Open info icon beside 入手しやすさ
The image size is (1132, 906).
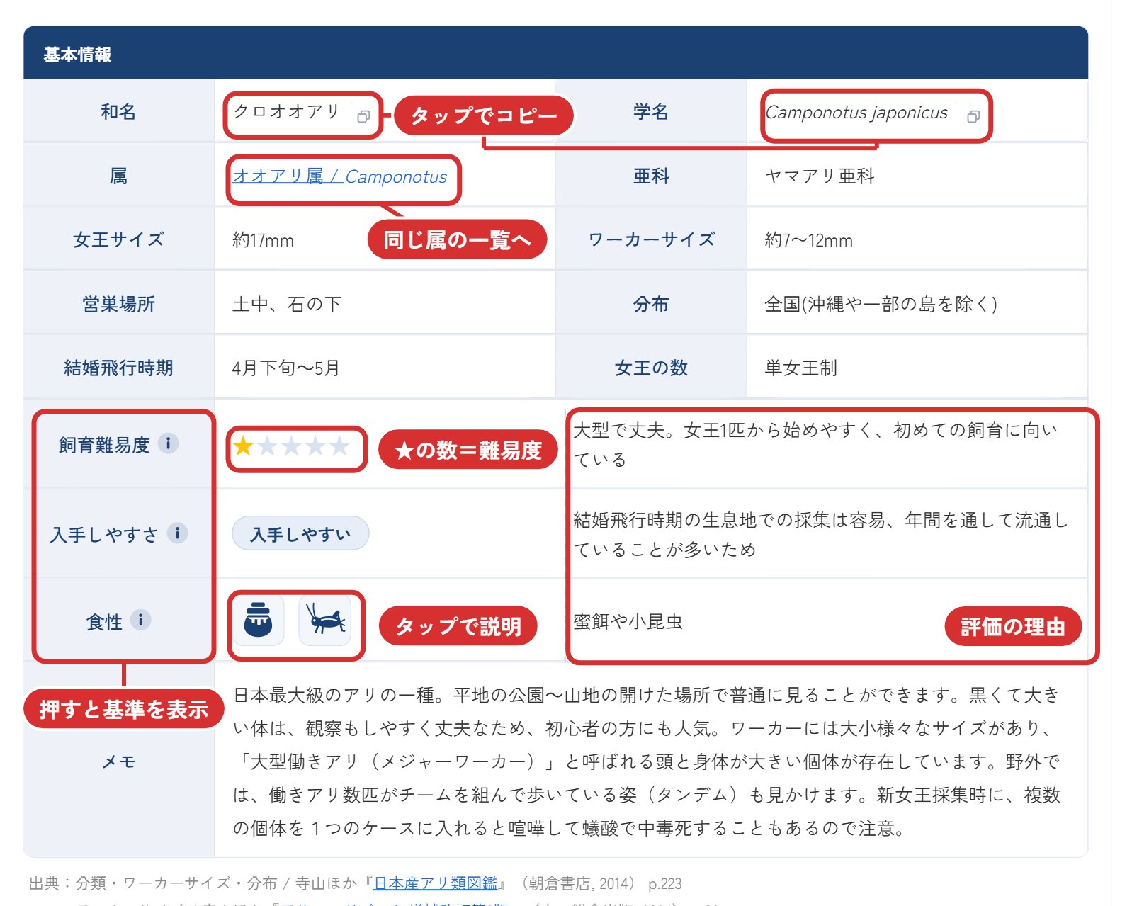pos(178,533)
